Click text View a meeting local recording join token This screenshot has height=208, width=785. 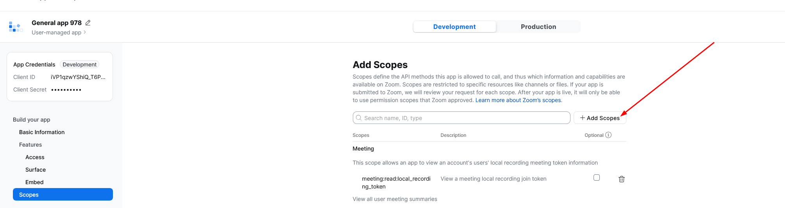point(494,179)
